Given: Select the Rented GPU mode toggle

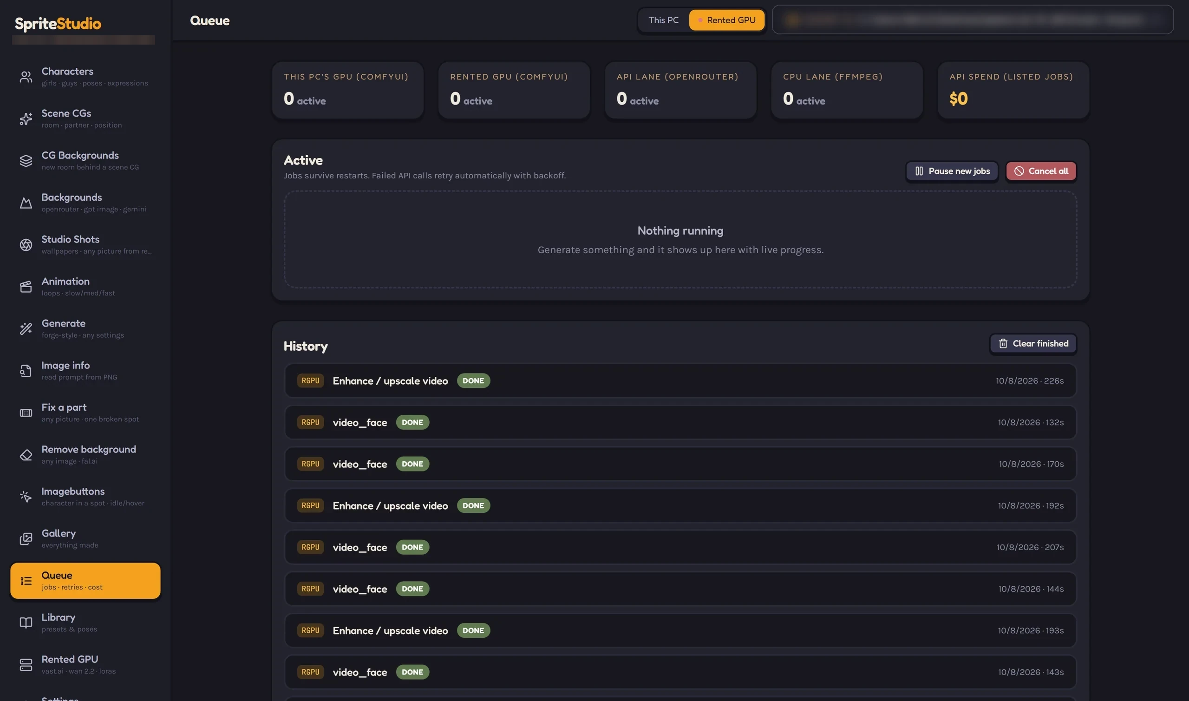Looking at the screenshot, I should click(x=726, y=20).
